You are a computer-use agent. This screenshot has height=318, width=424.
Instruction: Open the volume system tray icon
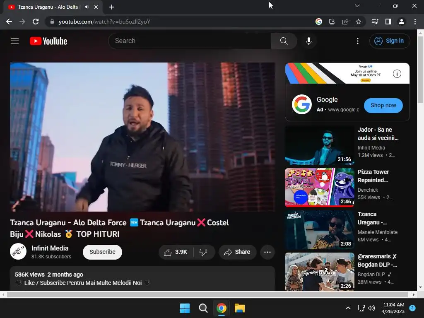(371, 308)
